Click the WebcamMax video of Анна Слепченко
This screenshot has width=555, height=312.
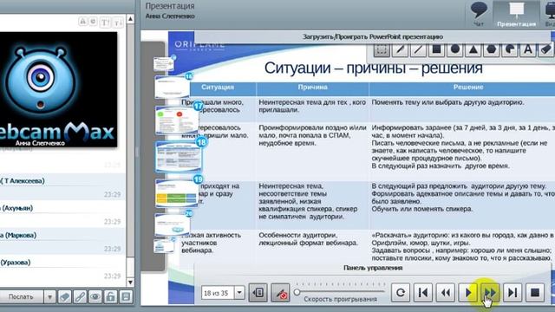58,89
